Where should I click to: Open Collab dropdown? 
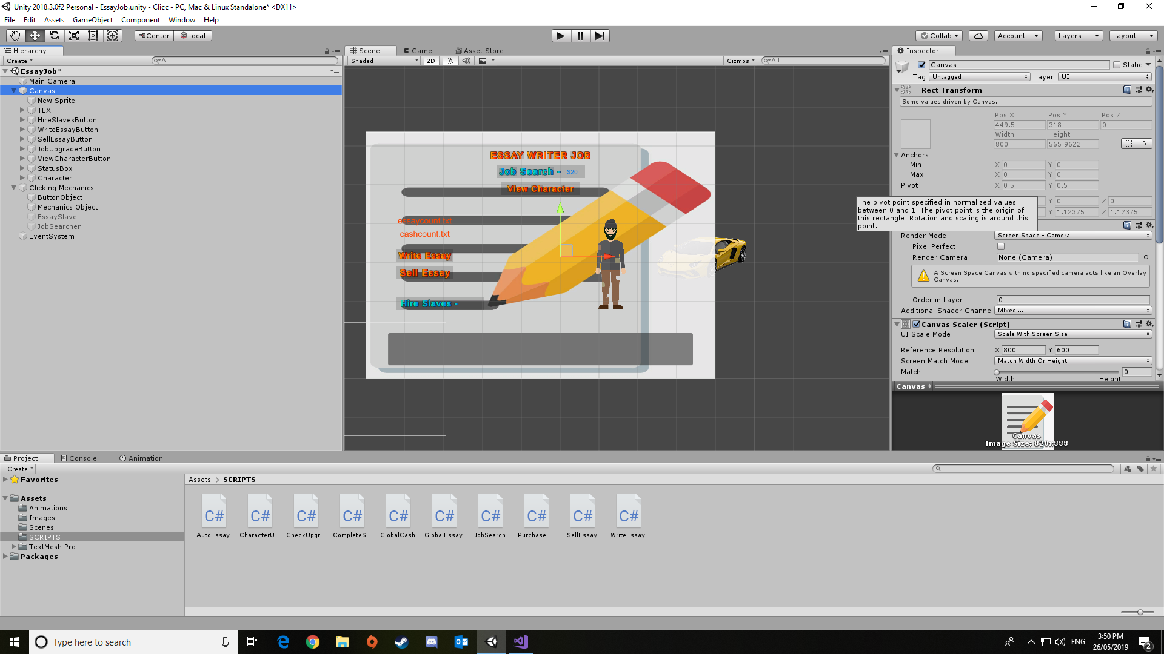[939, 36]
